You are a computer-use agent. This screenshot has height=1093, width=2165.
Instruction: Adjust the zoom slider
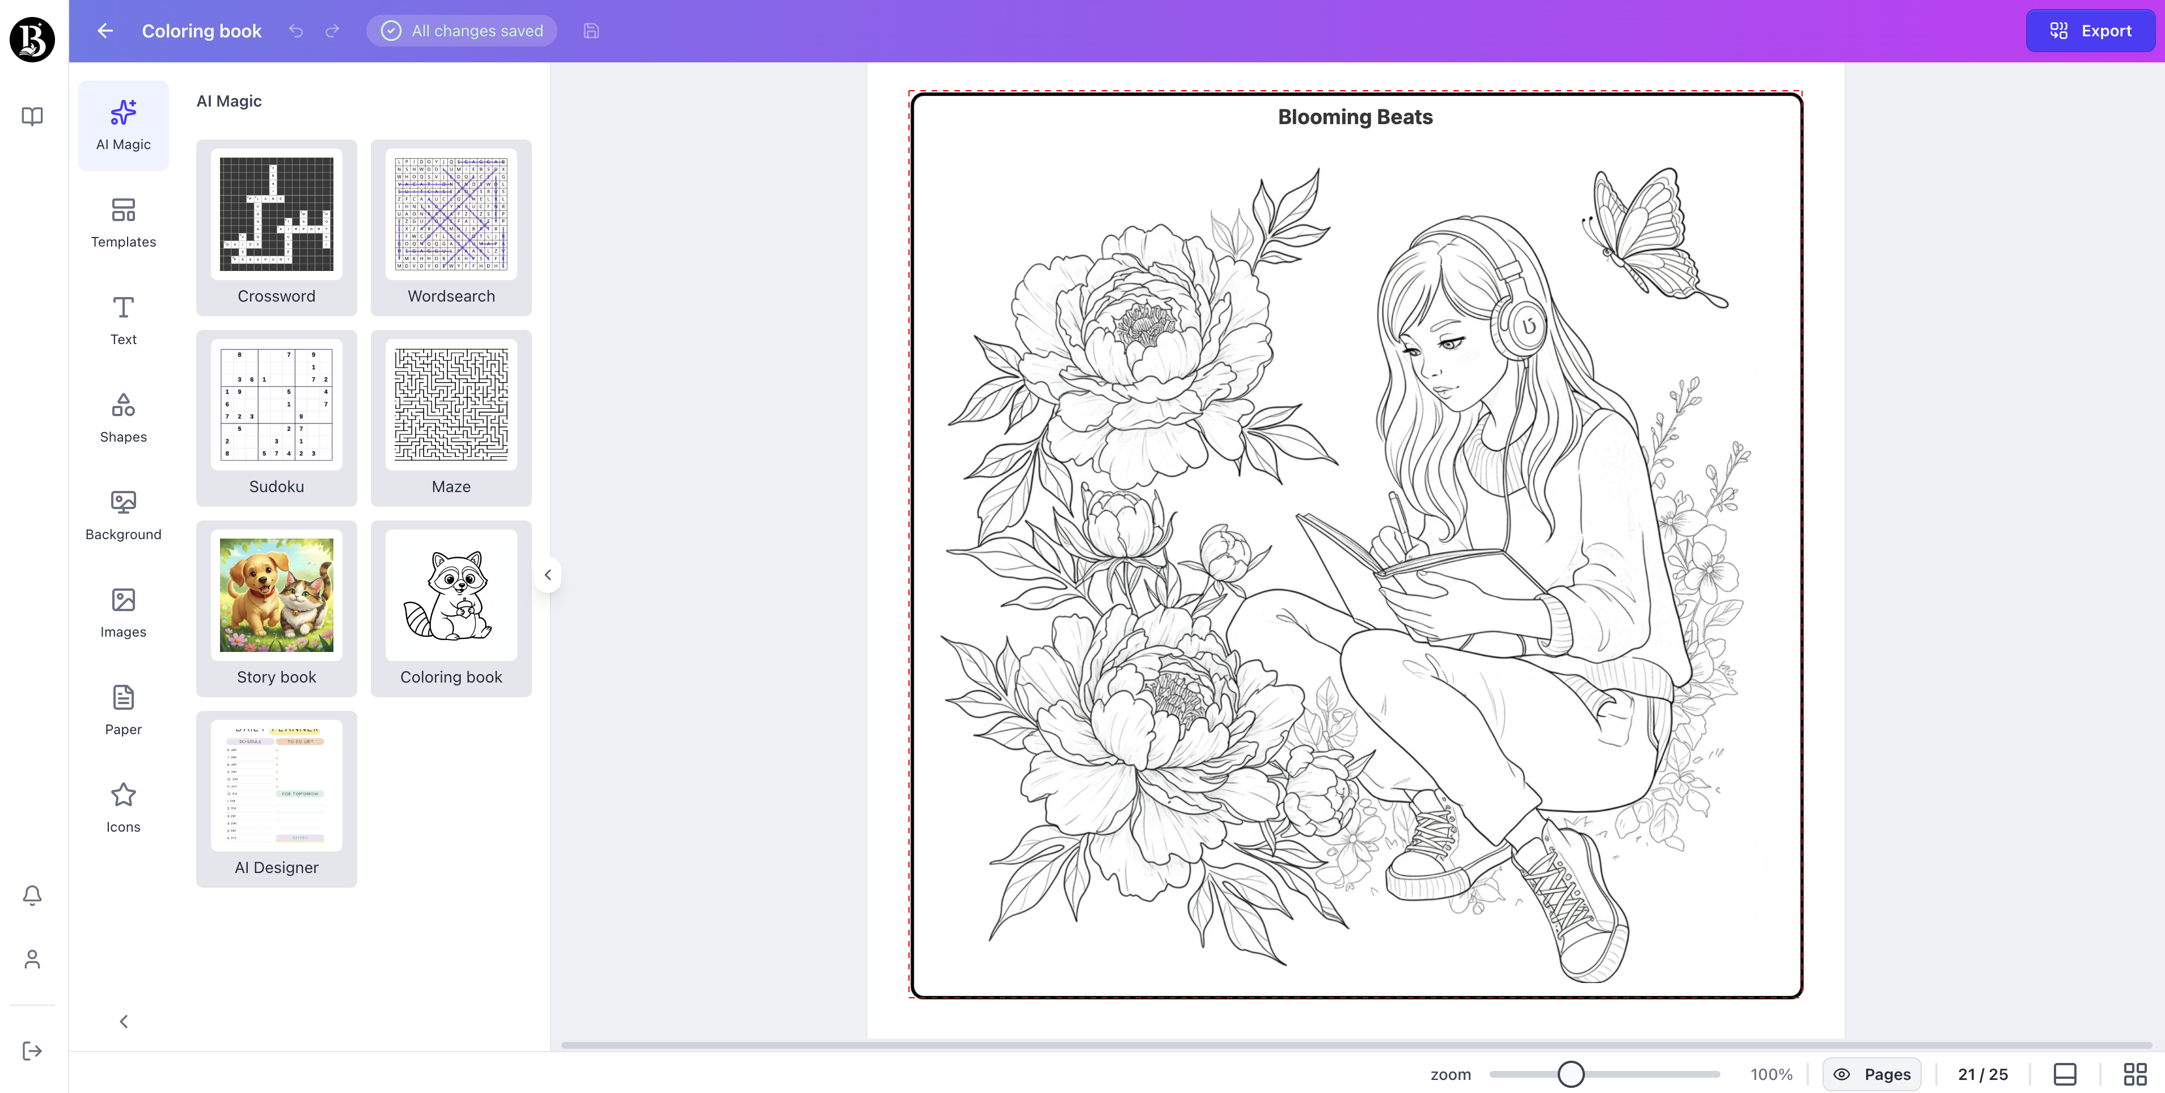tap(1572, 1074)
